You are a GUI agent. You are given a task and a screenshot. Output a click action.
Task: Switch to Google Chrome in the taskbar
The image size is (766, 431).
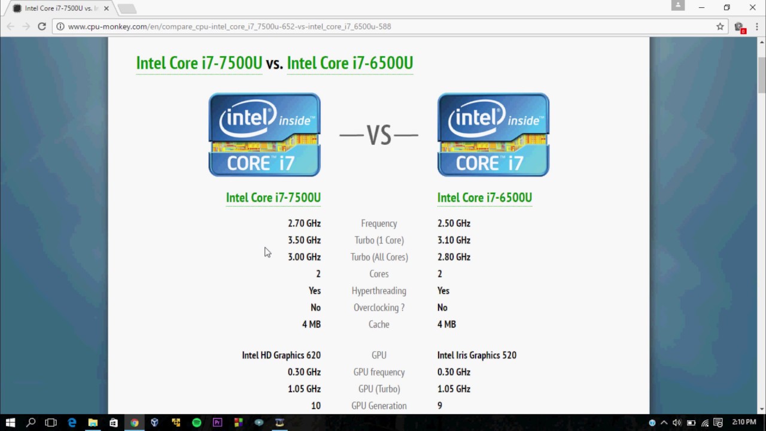pyautogui.click(x=134, y=423)
